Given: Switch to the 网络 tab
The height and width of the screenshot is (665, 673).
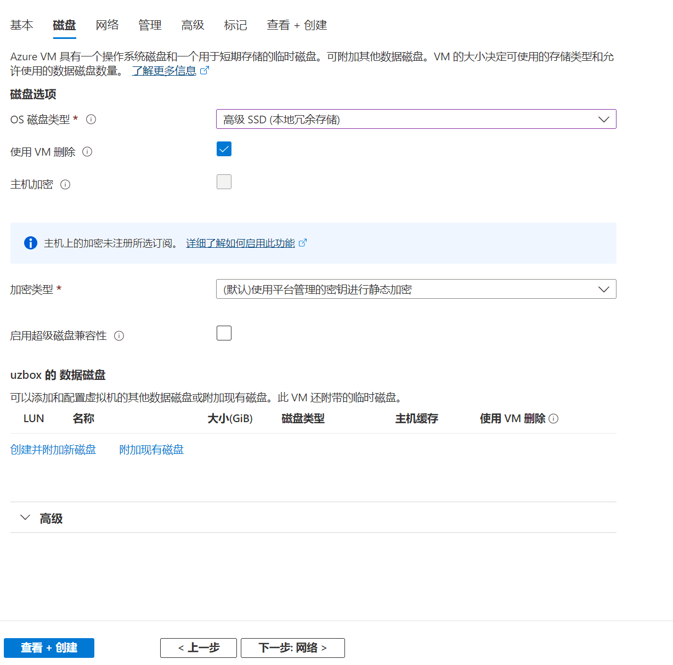Looking at the screenshot, I should pos(107,25).
